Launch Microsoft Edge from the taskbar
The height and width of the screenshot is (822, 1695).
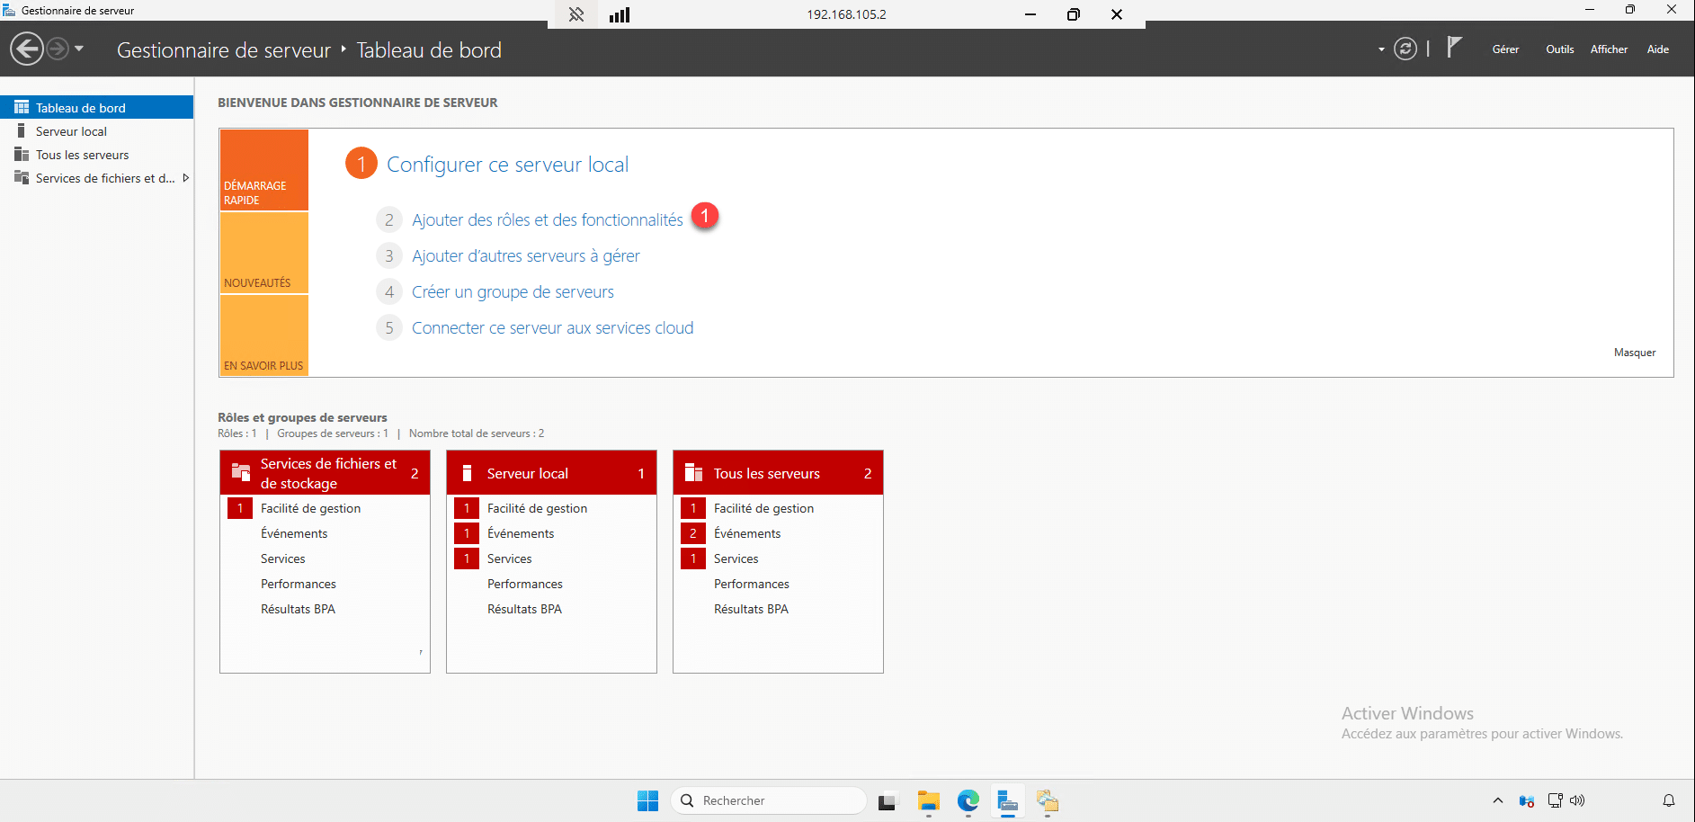coord(968,800)
